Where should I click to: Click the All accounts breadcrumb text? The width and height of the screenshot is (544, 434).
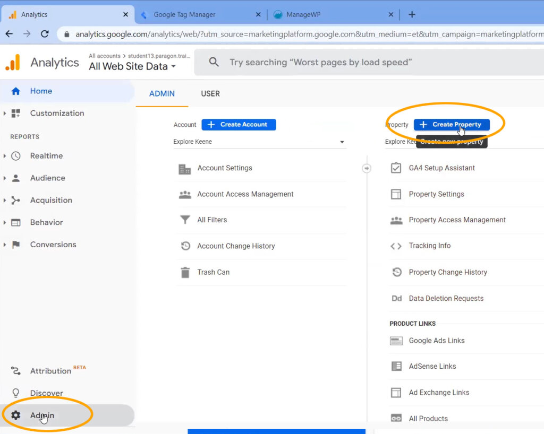(x=105, y=56)
